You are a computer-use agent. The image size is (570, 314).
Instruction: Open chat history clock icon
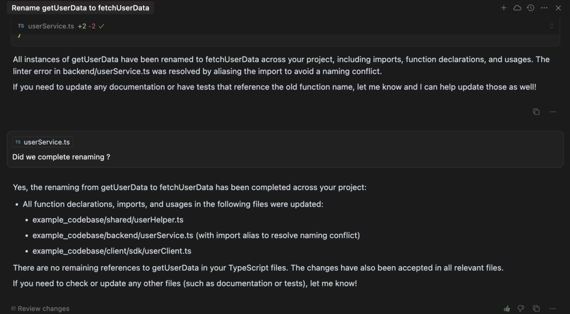[x=530, y=8]
